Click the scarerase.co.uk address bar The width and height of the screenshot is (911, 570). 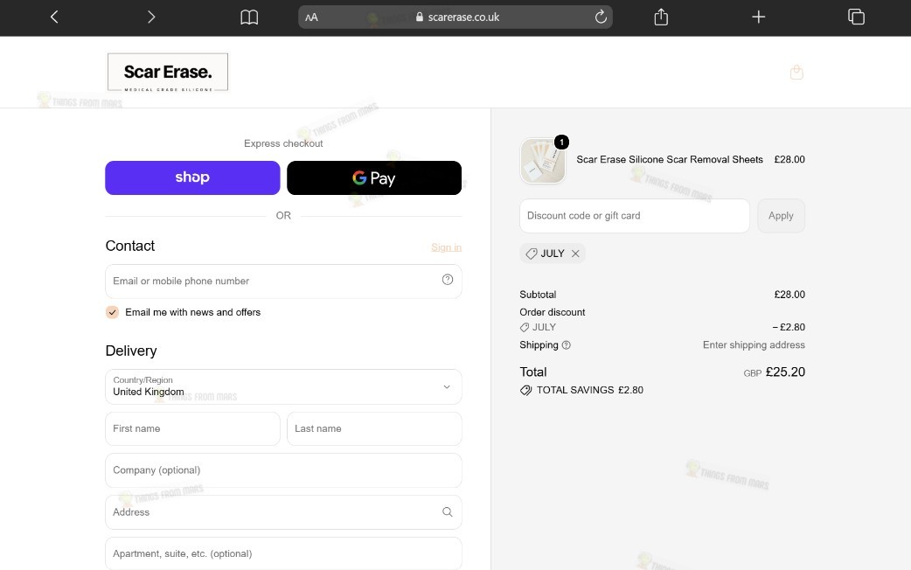click(x=455, y=17)
